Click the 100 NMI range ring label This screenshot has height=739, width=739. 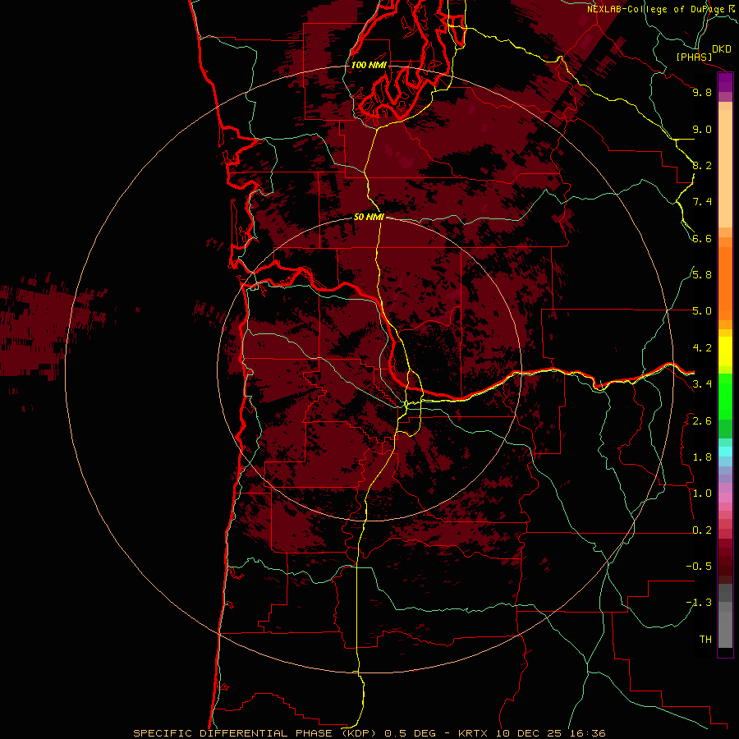[369, 65]
